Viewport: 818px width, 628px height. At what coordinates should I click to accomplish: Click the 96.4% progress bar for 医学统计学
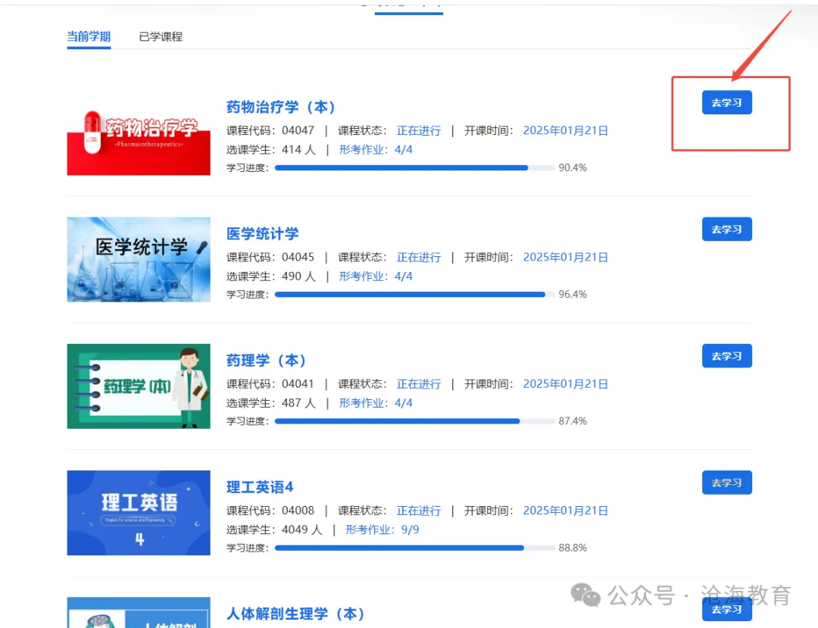415,295
